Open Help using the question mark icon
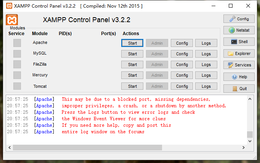 click(x=239, y=77)
